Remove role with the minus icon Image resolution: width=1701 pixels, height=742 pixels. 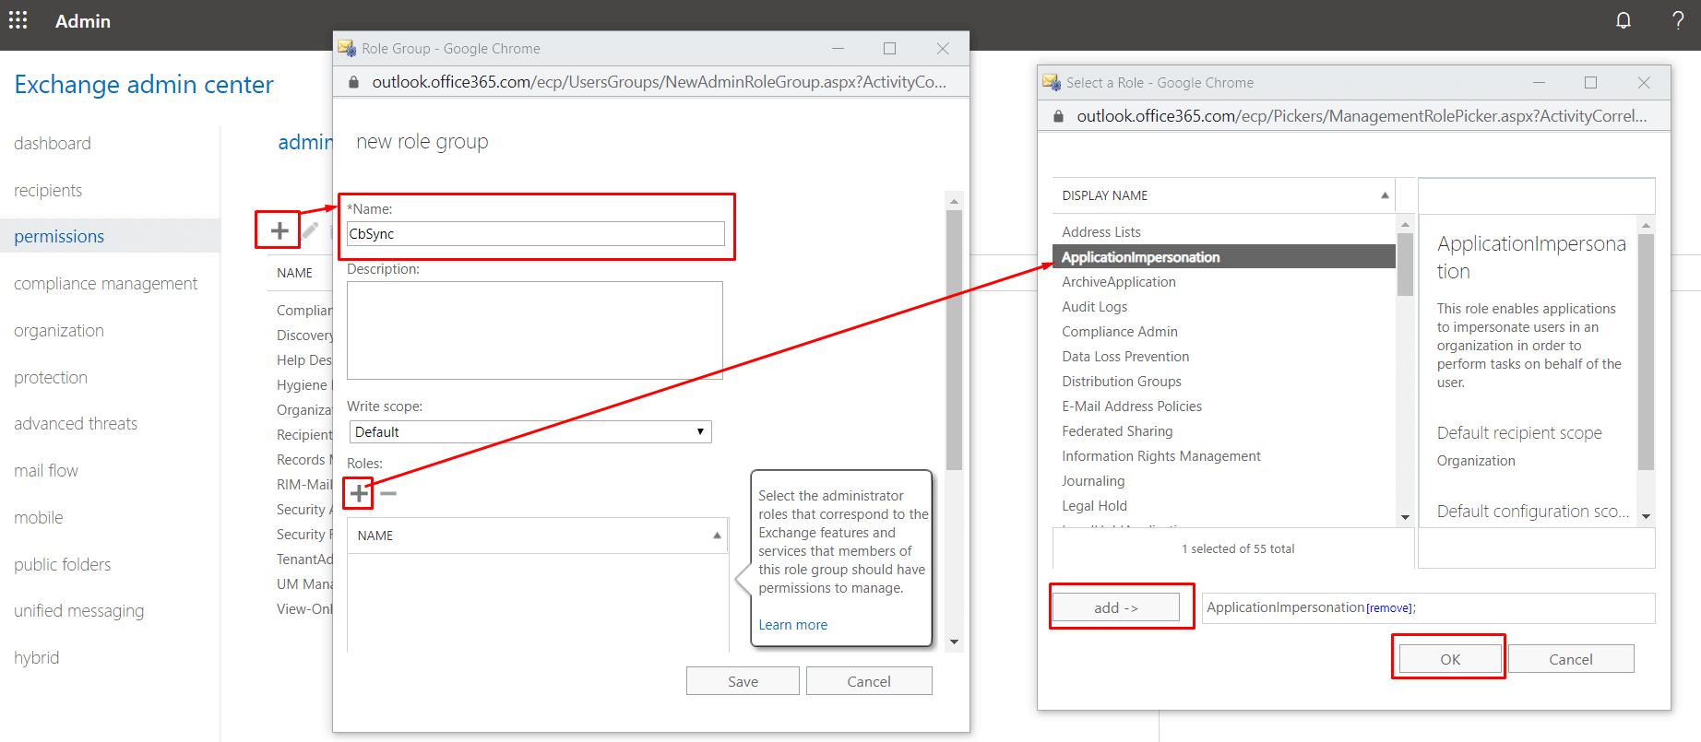point(388,494)
